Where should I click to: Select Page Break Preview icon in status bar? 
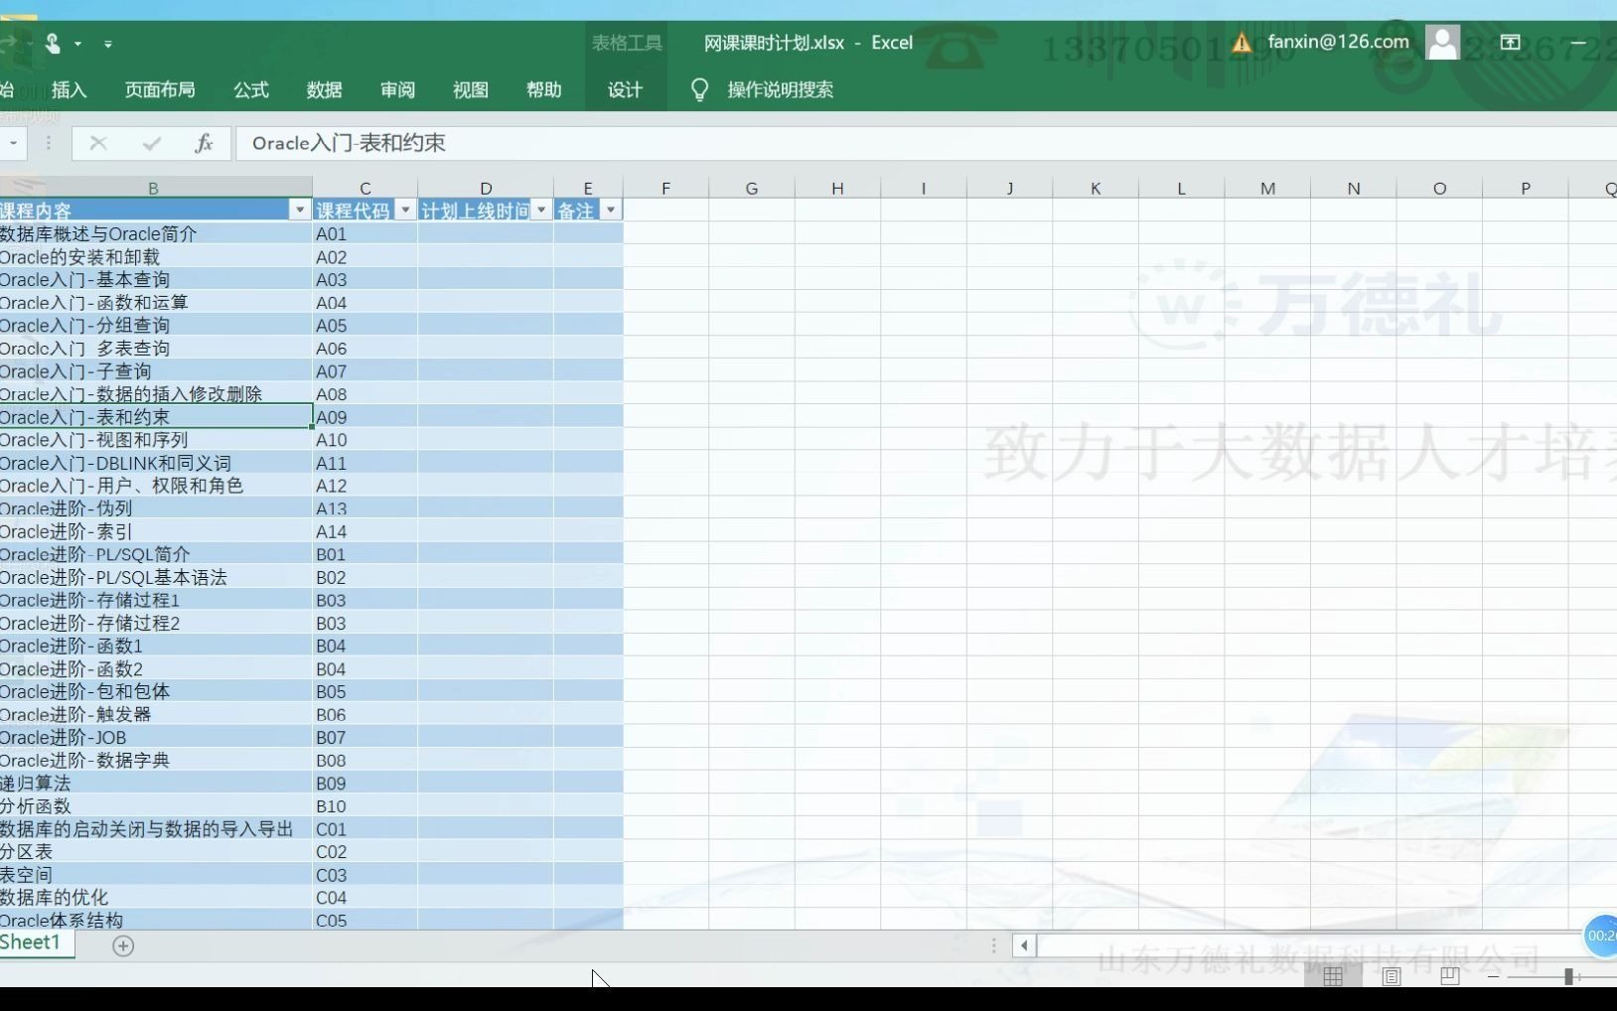pos(1449,976)
